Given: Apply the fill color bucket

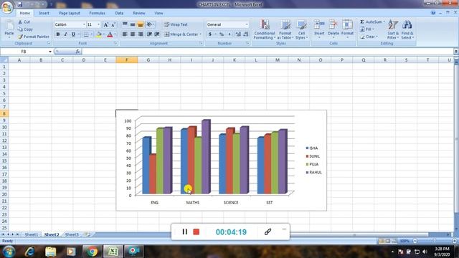Looking at the screenshot, I should pos(99,34).
